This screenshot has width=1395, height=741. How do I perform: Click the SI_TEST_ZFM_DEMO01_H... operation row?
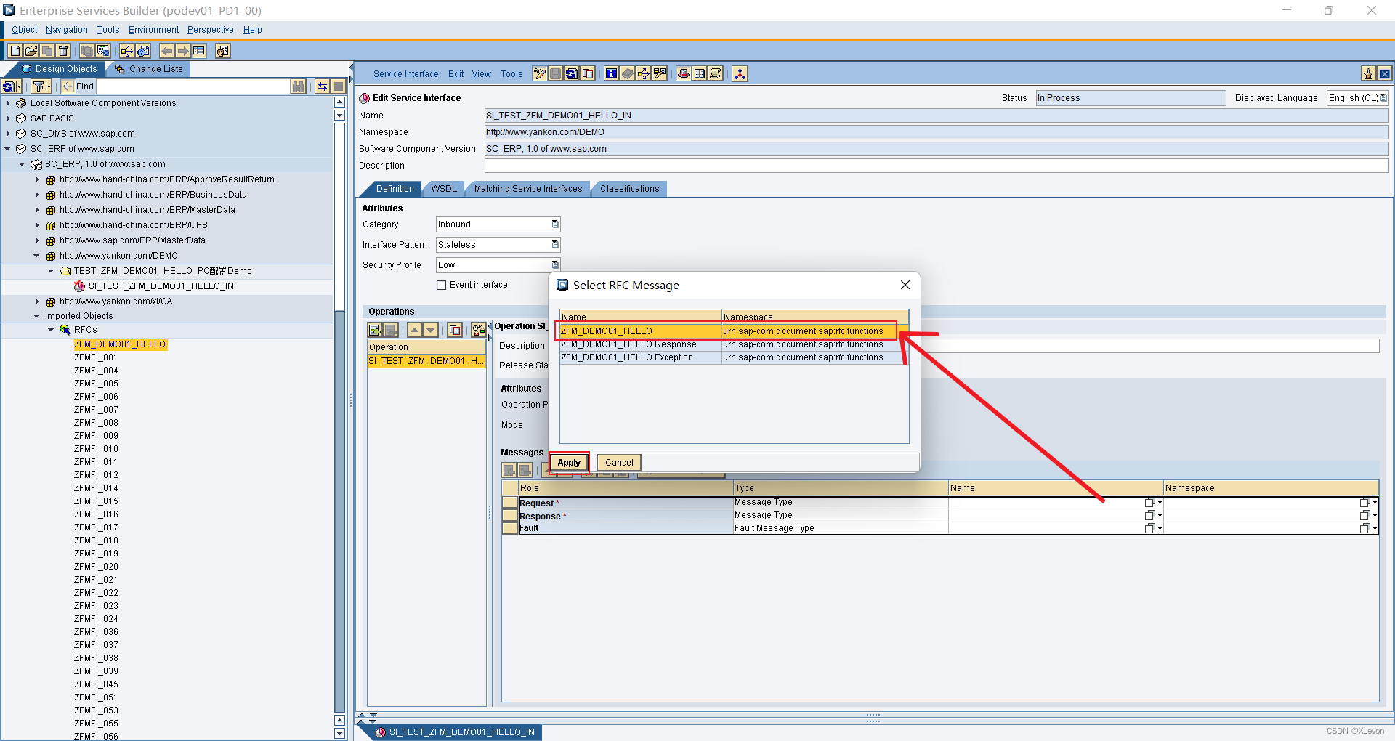click(x=426, y=361)
